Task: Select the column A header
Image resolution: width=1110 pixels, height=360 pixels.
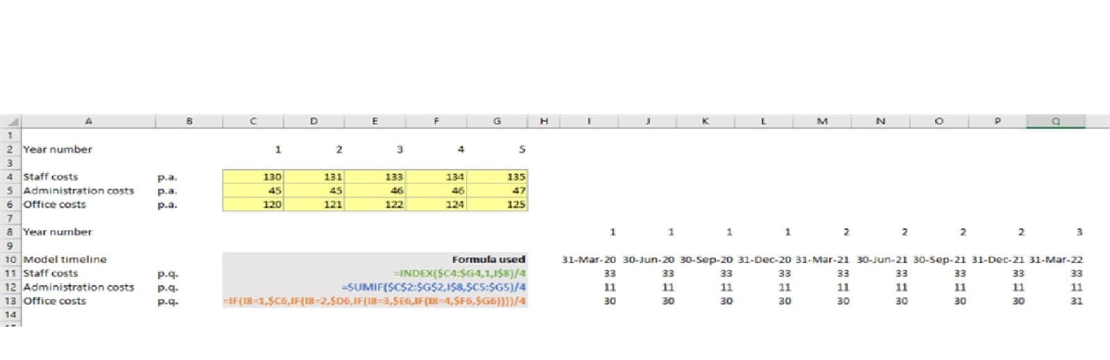Action: [88, 121]
